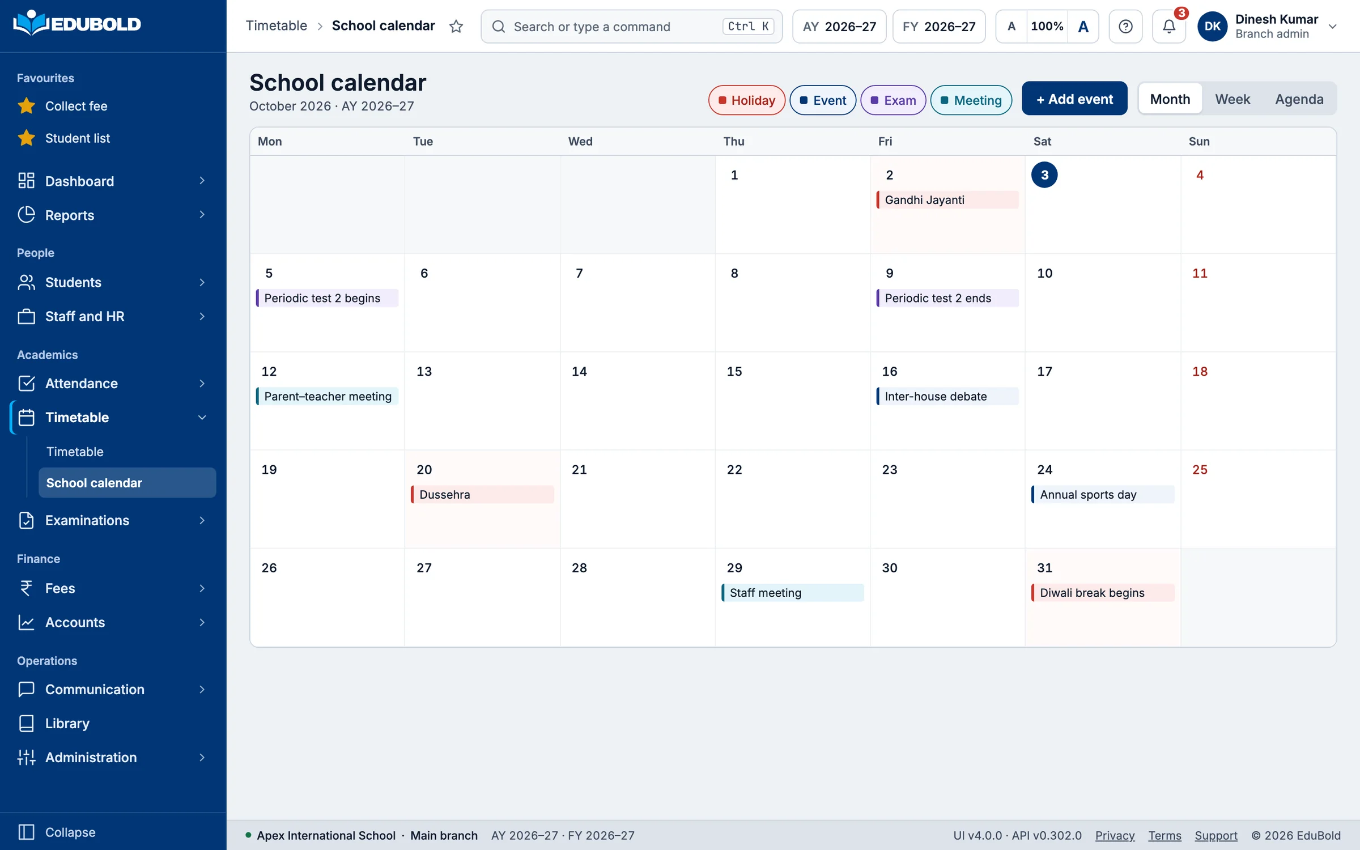Go to Timetable breadcrumb
1360x850 pixels.
coord(277,26)
